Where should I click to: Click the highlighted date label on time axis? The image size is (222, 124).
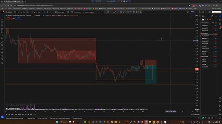[171, 112]
